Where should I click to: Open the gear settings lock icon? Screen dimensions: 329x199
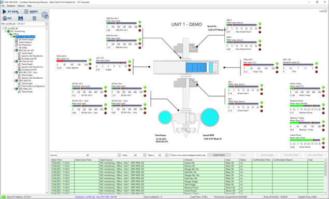(45, 15)
